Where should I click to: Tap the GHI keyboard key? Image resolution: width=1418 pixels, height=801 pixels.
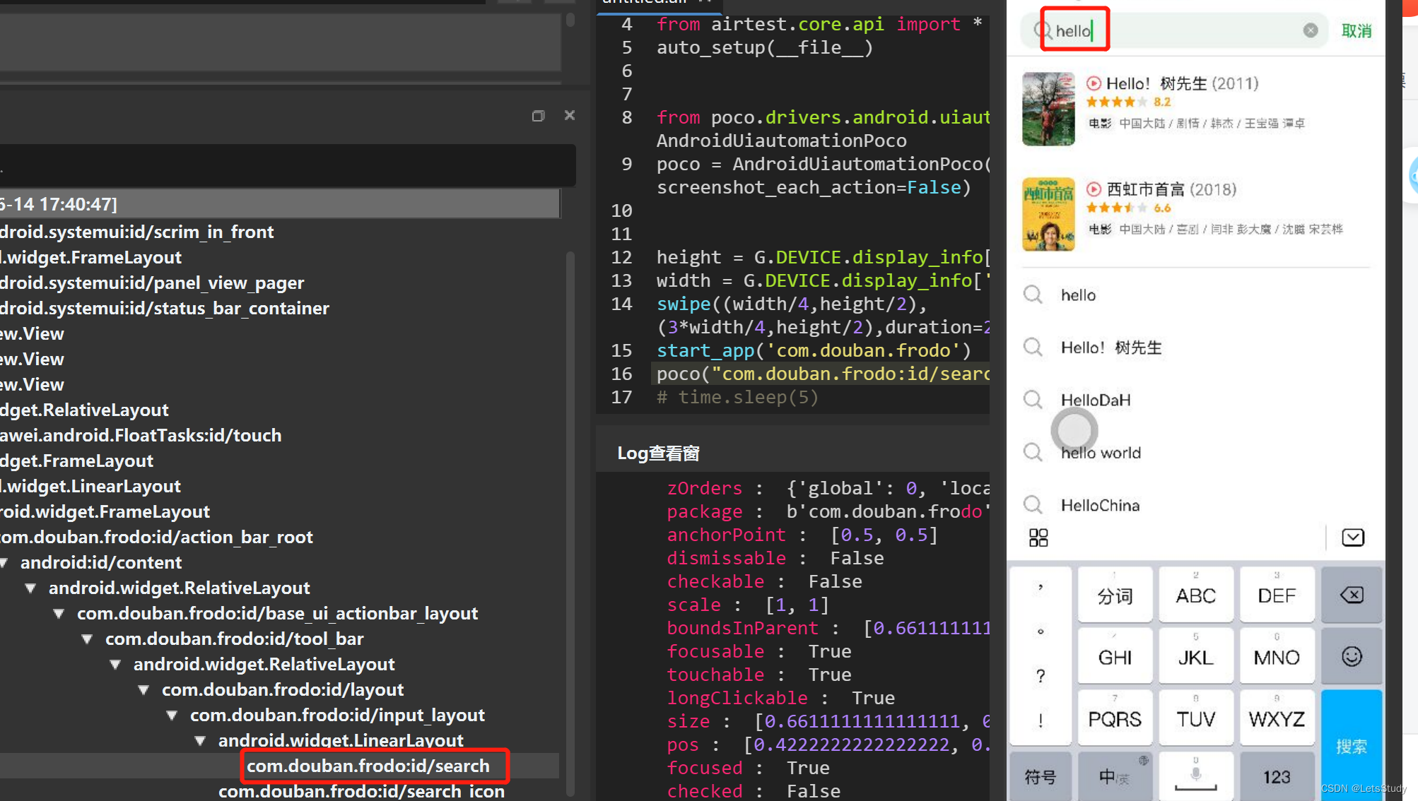coord(1115,657)
